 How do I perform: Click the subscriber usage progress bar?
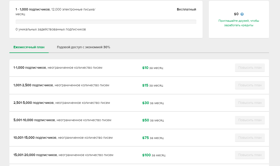106,22
